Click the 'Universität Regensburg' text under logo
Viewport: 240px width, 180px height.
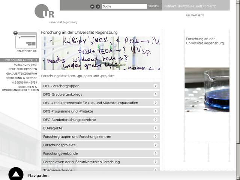[63, 22]
